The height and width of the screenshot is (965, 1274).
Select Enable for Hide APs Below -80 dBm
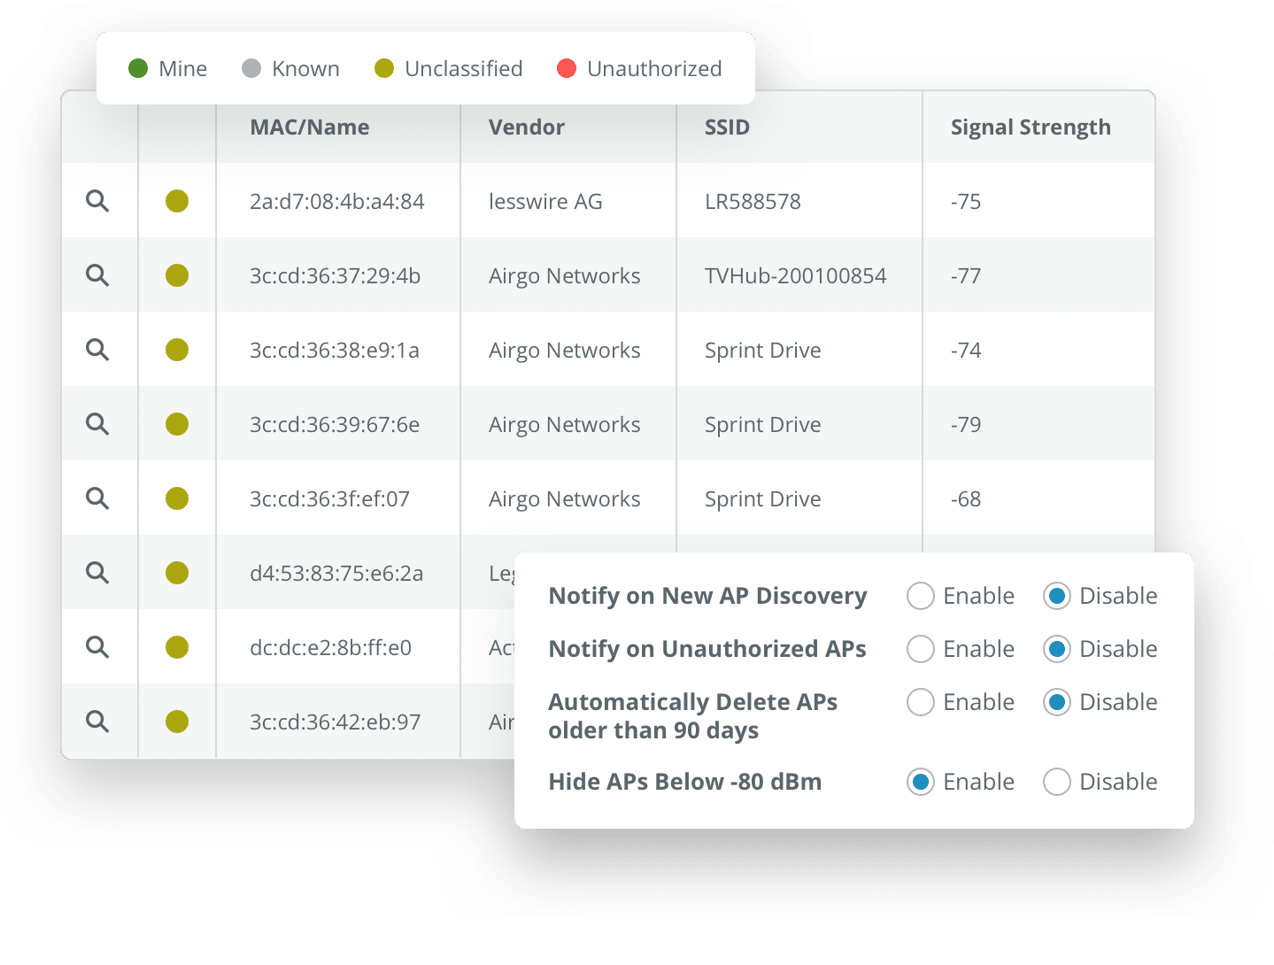tap(921, 782)
